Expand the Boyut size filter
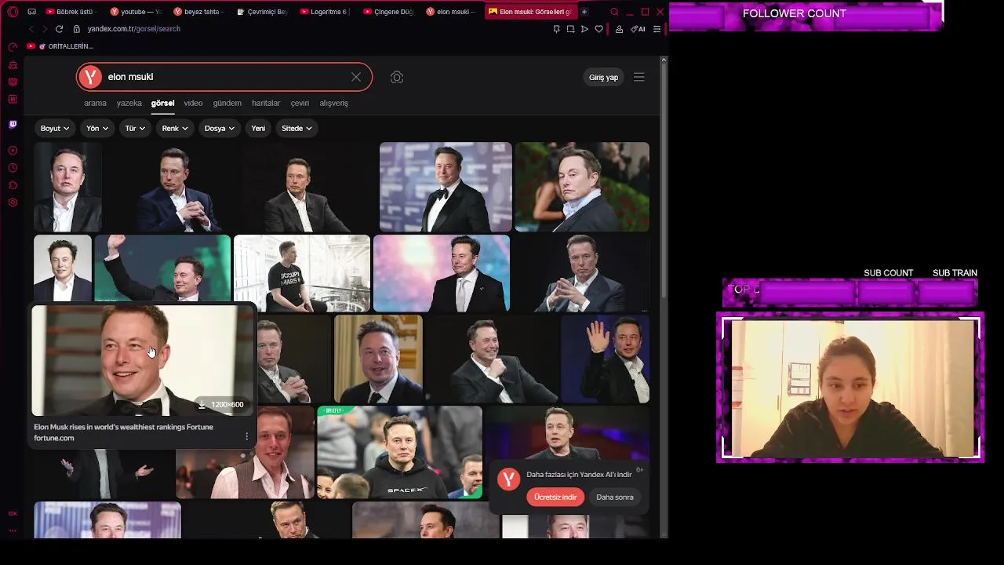This screenshot has width=1004, height=565. [55, 128]
